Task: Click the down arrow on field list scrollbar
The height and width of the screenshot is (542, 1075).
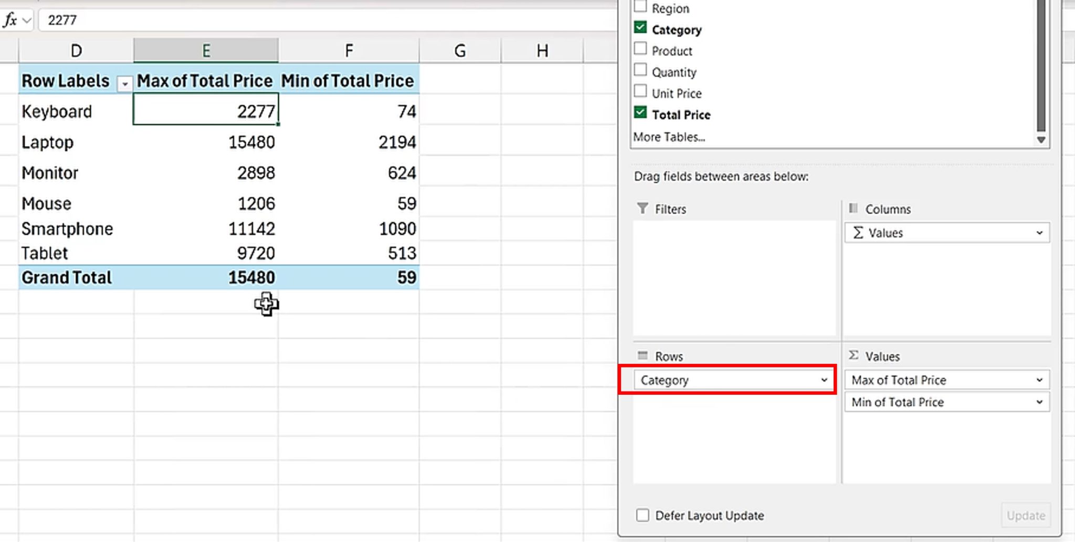Action: coord(1041,139)
